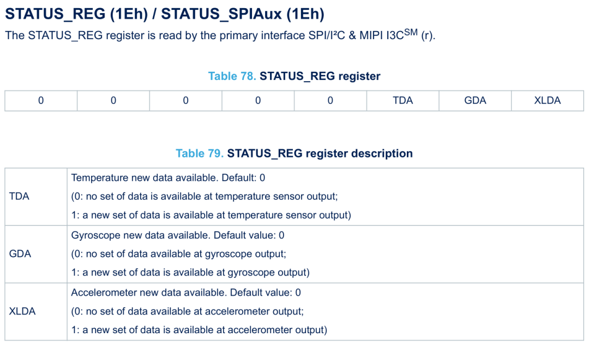This screenshot has height=343, width=589.
Task: Click the "Table 78." caption label
Action: [x=232, y=76]
